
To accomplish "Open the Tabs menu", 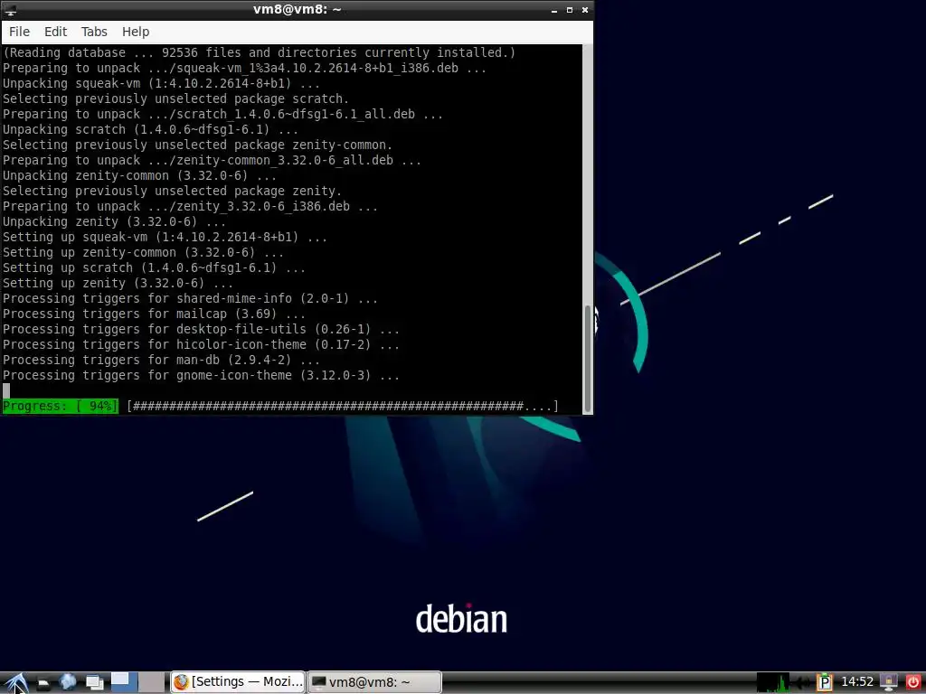I will click(x=94, y=32).
